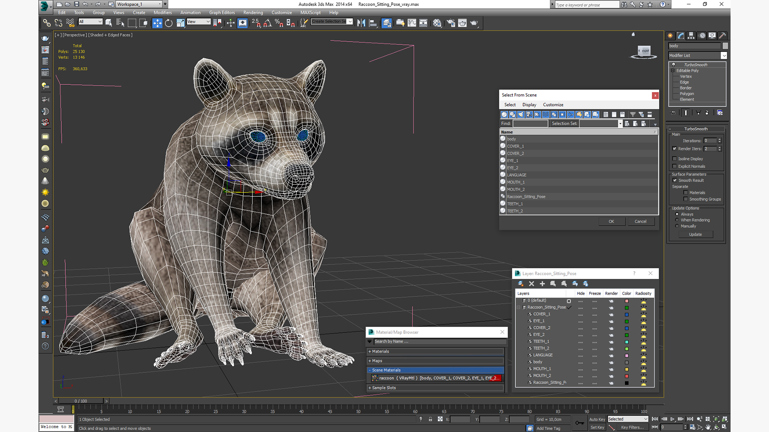Toggle the Smooth Result checkbox
This screenshot has height=432, width=769.
[x=675, y=180]
